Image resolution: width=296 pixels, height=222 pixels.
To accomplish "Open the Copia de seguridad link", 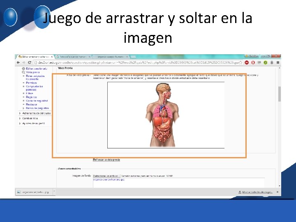I will [37, 101].
